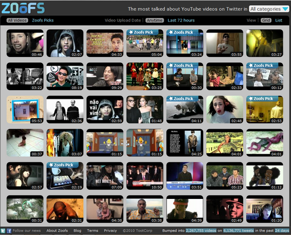Play the 05:53 framed picture video
Image resolution: width=291 pixels, height=235 pixels.
[x=25, y=109]
